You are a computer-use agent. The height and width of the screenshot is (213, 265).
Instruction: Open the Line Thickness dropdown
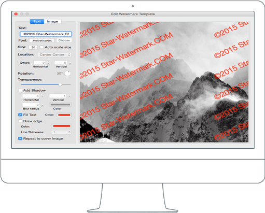pyautogui.click(x=61, y=132)
